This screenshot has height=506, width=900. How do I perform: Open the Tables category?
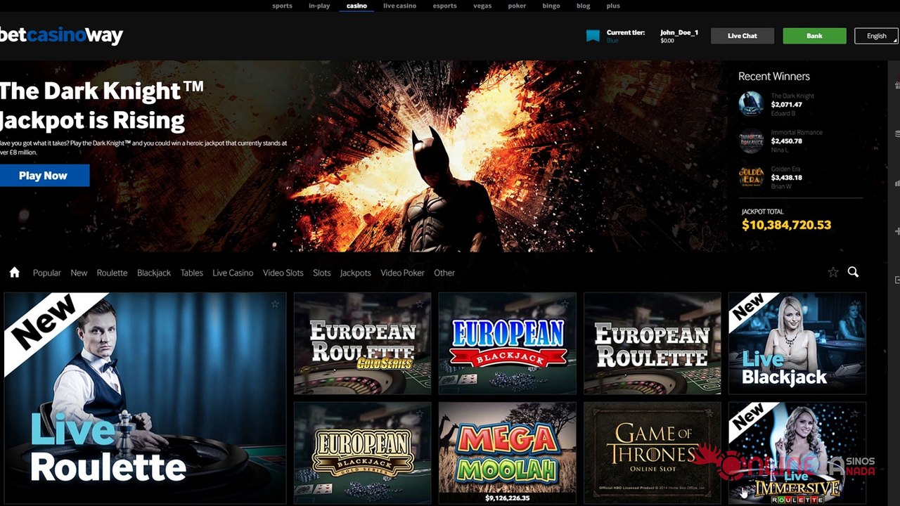(x=191, y=273)
